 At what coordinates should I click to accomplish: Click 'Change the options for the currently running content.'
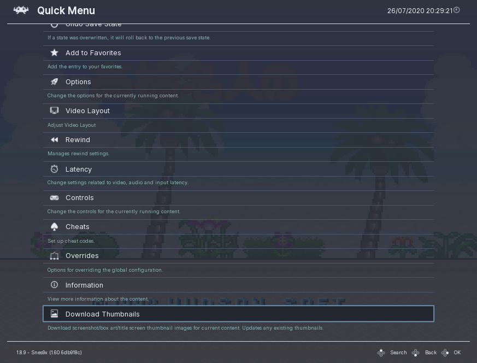click(x=113, y=96)
